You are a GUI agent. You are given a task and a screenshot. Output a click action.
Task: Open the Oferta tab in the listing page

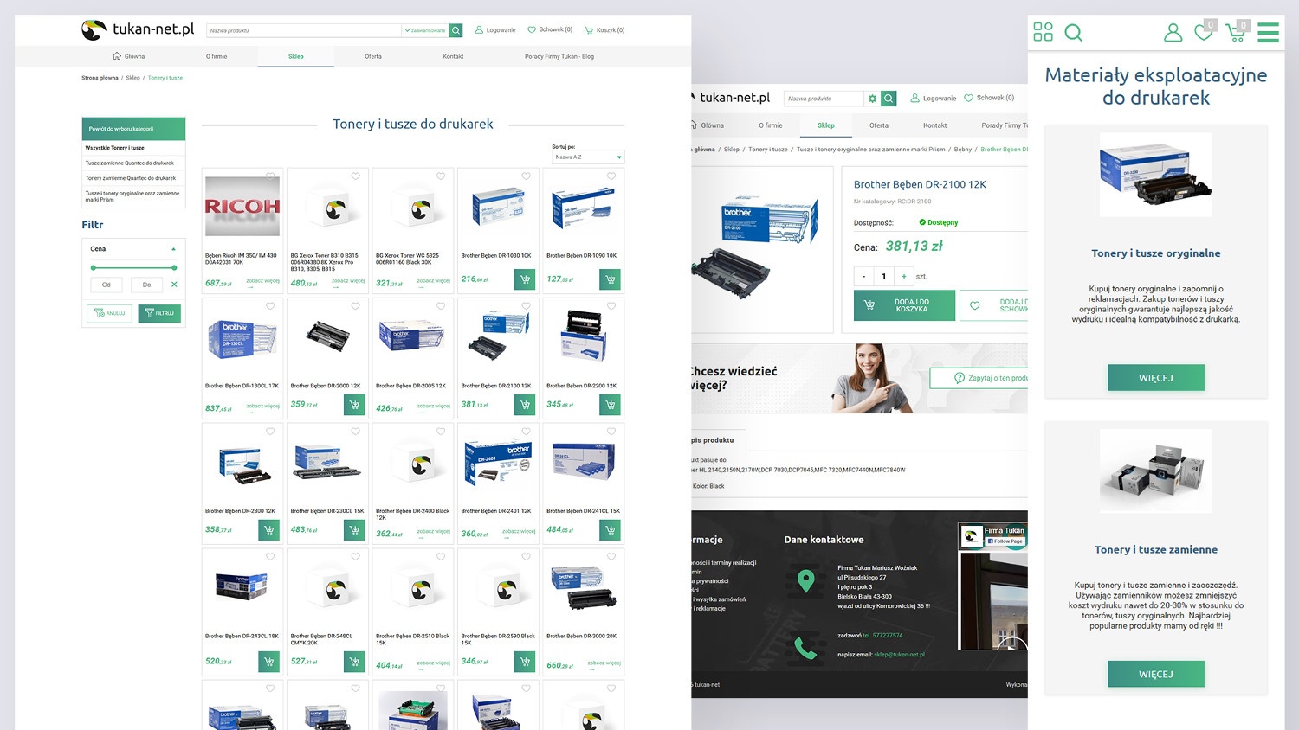(373, 56)
